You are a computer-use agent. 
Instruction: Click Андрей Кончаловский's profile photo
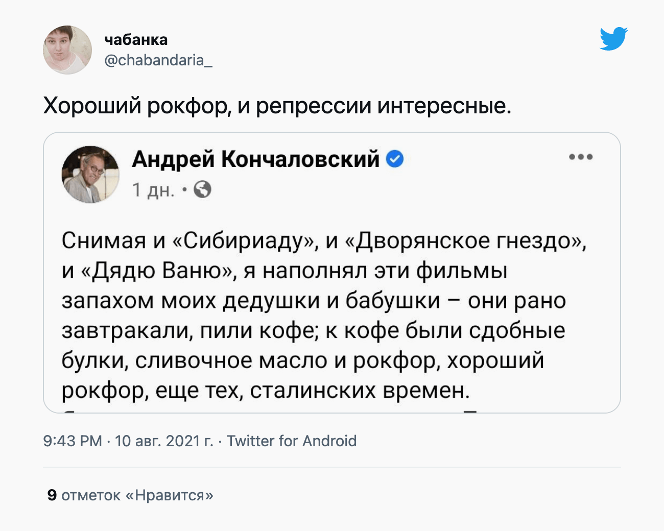pos(90,175)
